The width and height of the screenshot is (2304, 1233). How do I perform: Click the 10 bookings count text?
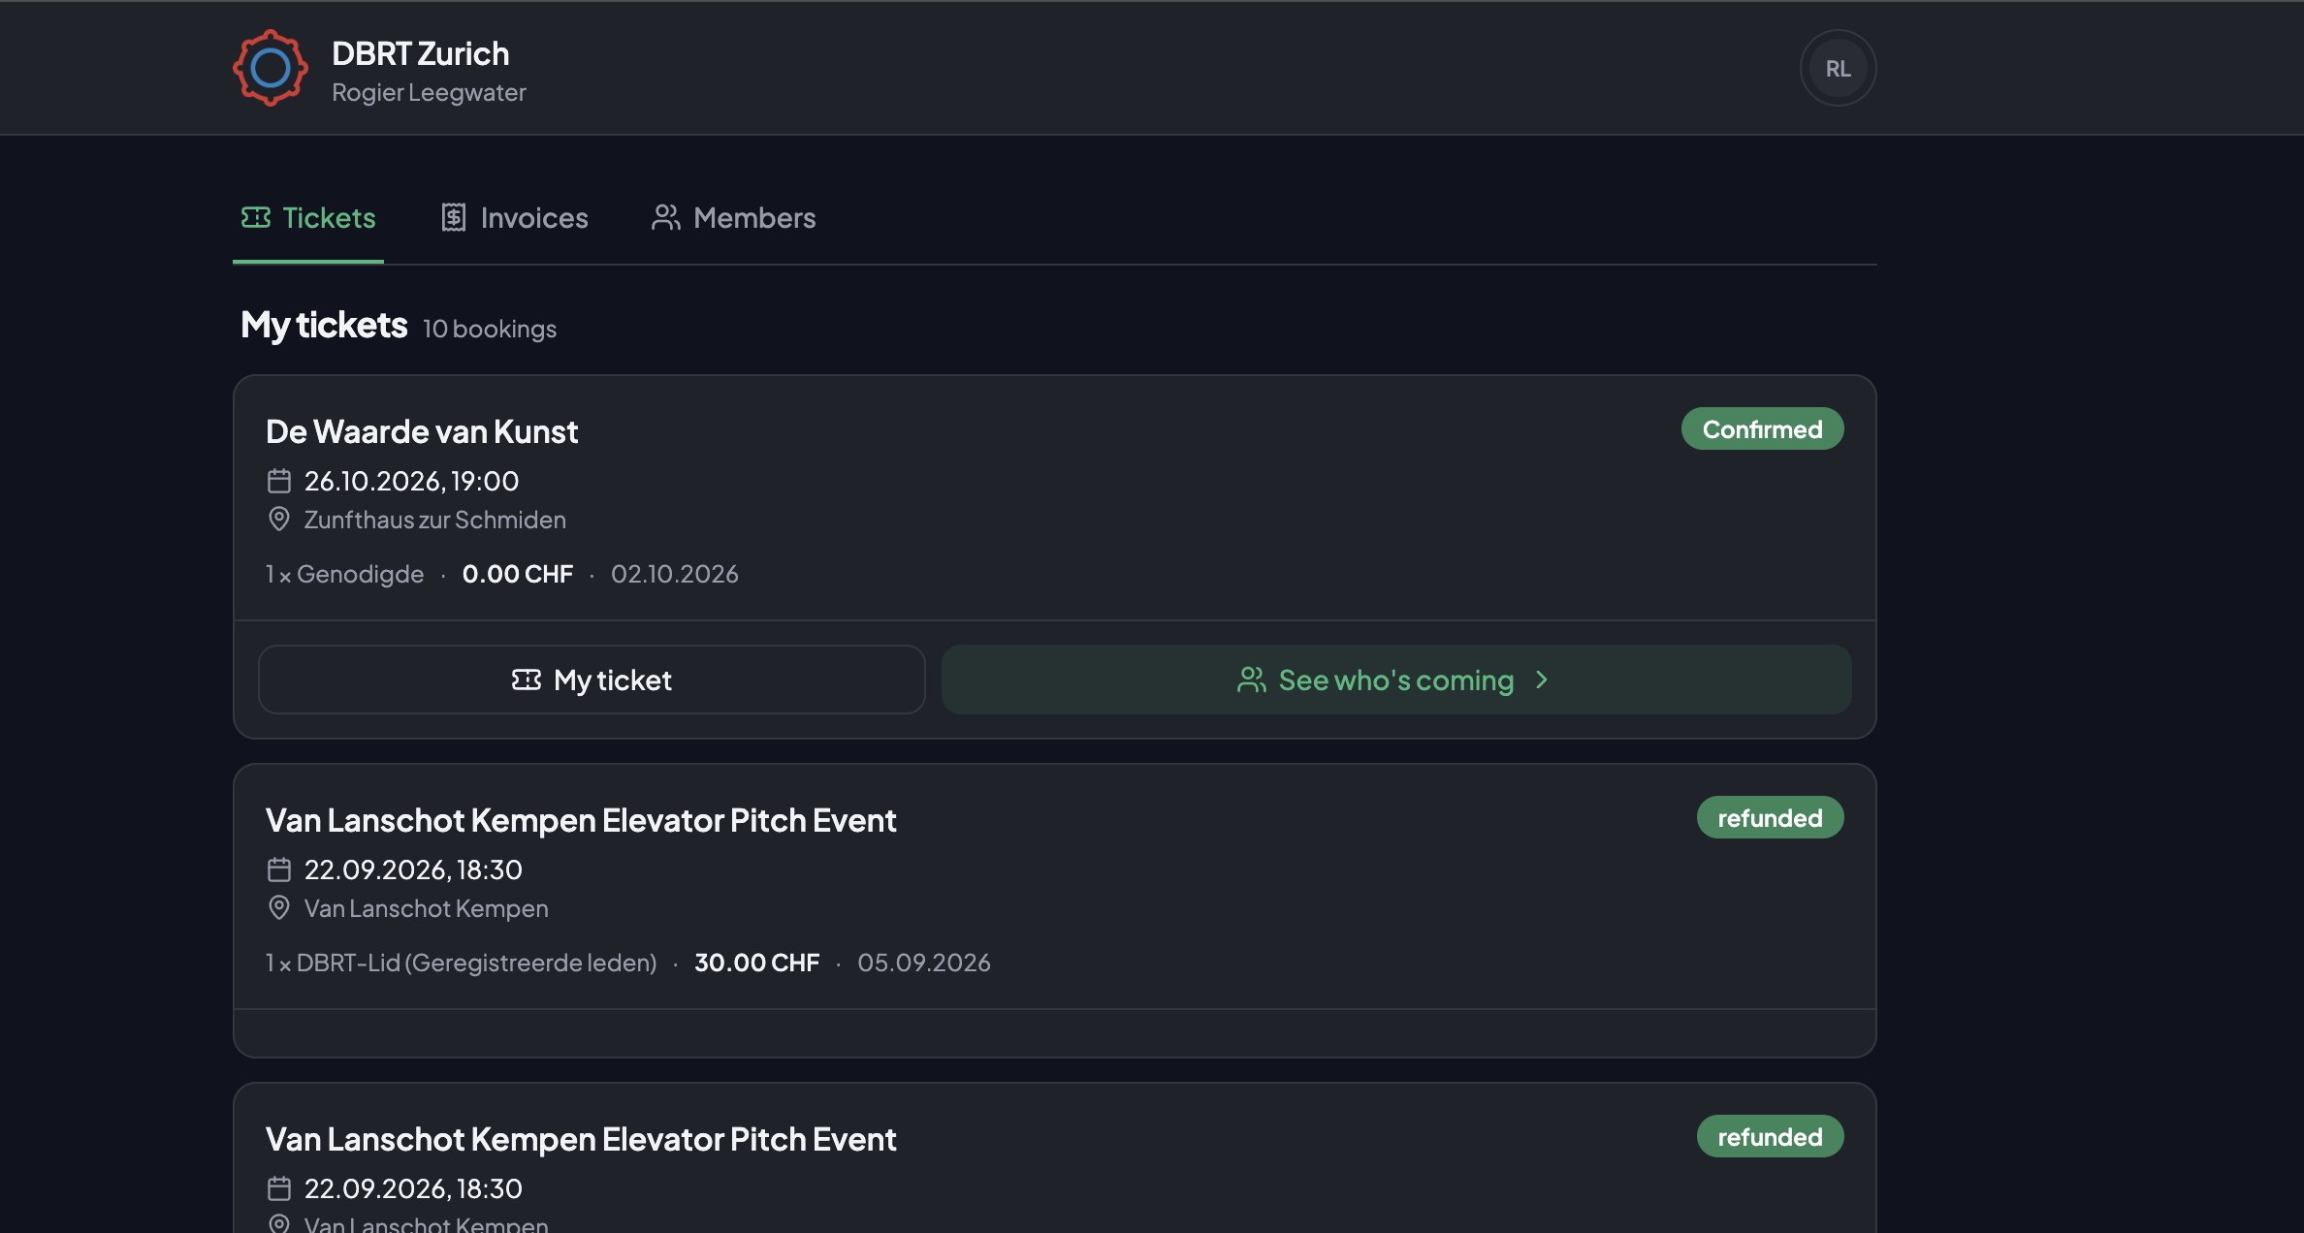tap(490, 329)
